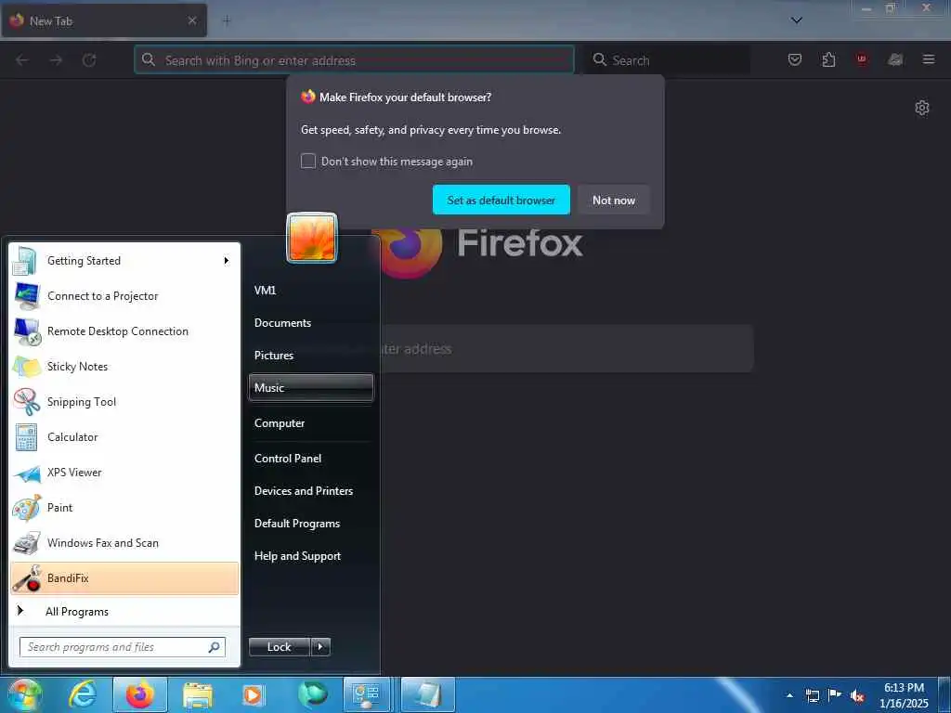Open Extensions puzzle icon
This screenshot has width=951, height=713.
(828, 59)
